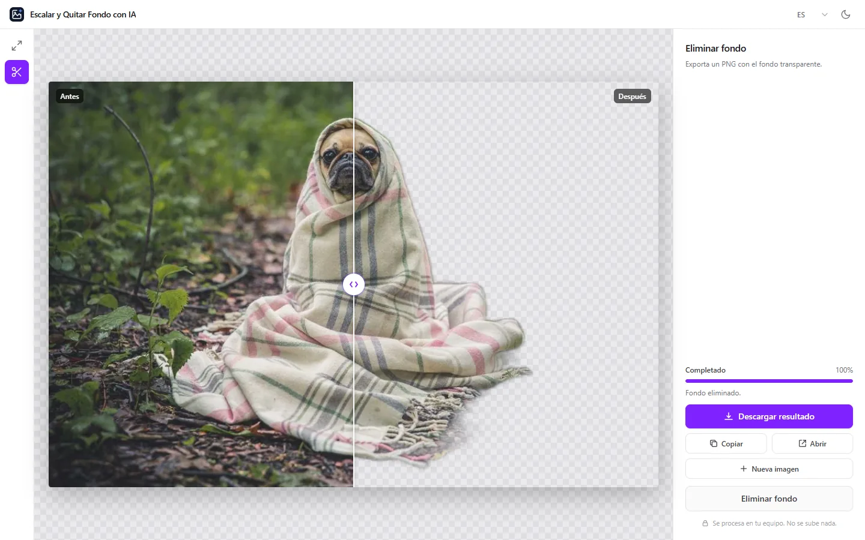Click the 100% progress value
Image resolution: width=865 pixels, height=540 pixels.
pyautogui.click(x=844, y=370)
